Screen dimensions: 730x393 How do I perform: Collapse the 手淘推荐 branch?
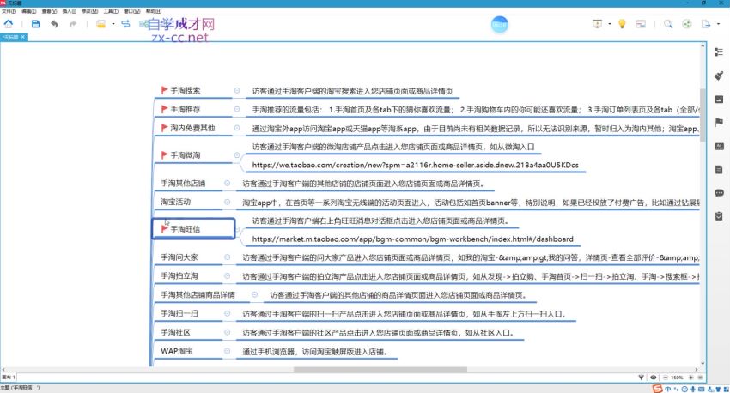[x=236, y=109]
